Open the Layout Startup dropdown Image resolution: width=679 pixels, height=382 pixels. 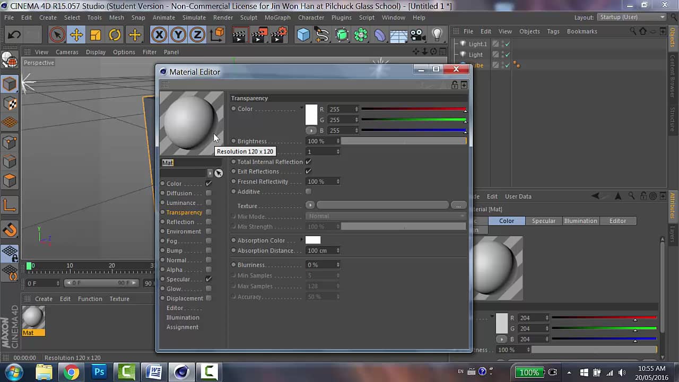point(632,17)
